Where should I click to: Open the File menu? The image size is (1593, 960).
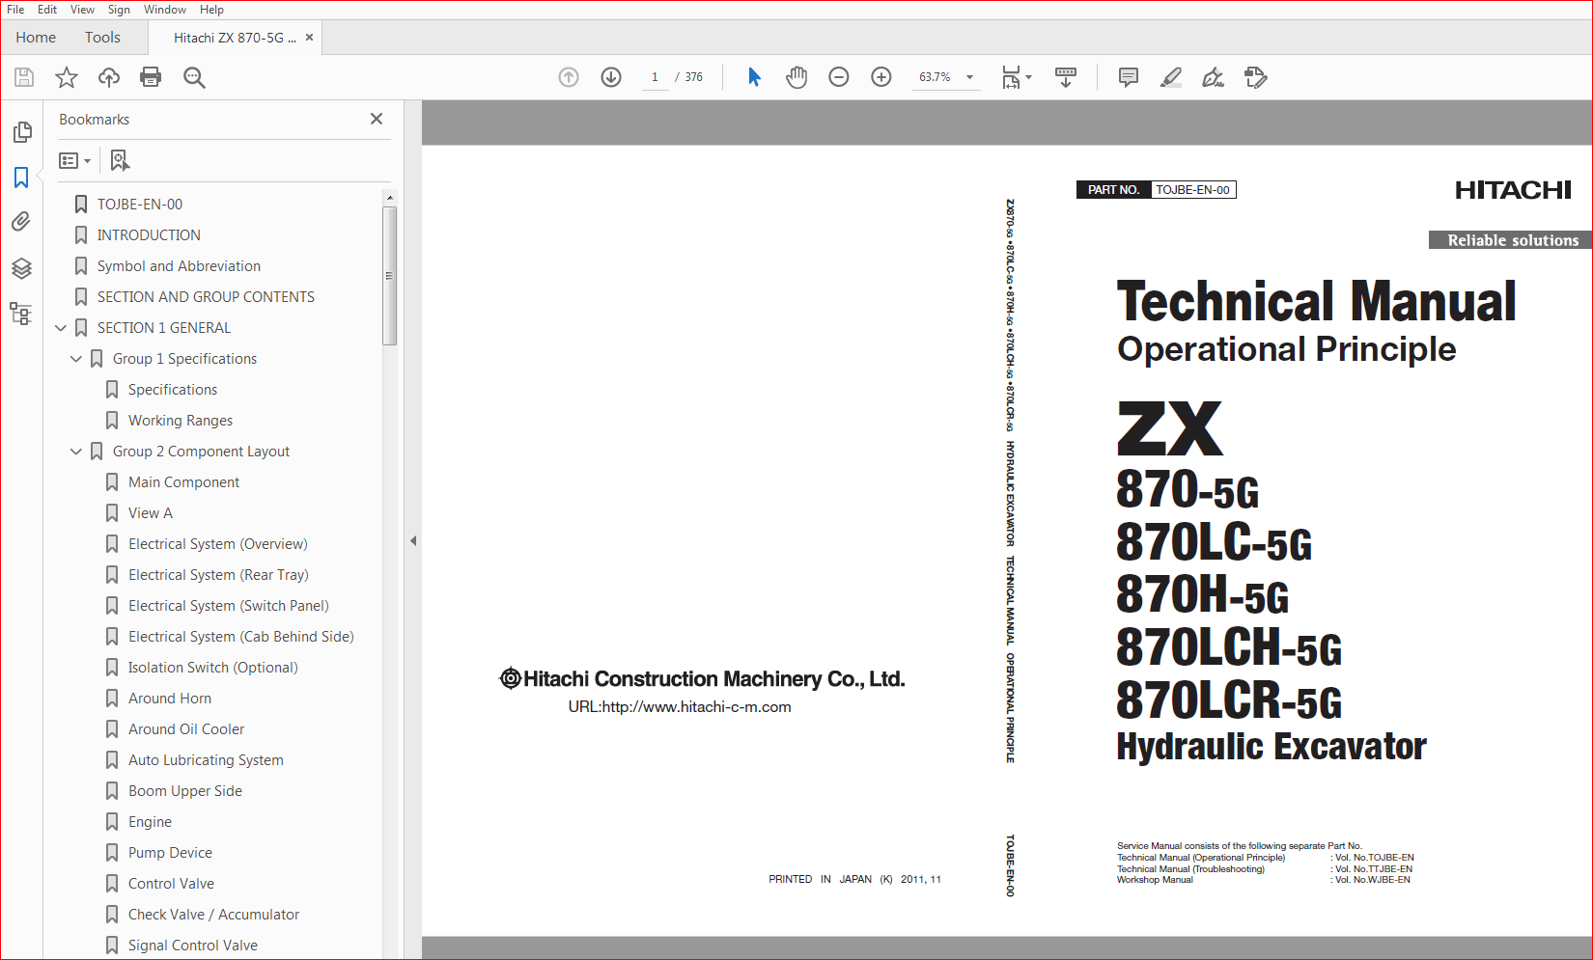click(x=15, y=10)
